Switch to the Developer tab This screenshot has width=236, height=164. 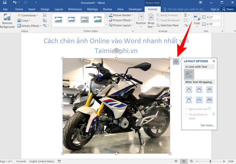[x=135, y=9]
